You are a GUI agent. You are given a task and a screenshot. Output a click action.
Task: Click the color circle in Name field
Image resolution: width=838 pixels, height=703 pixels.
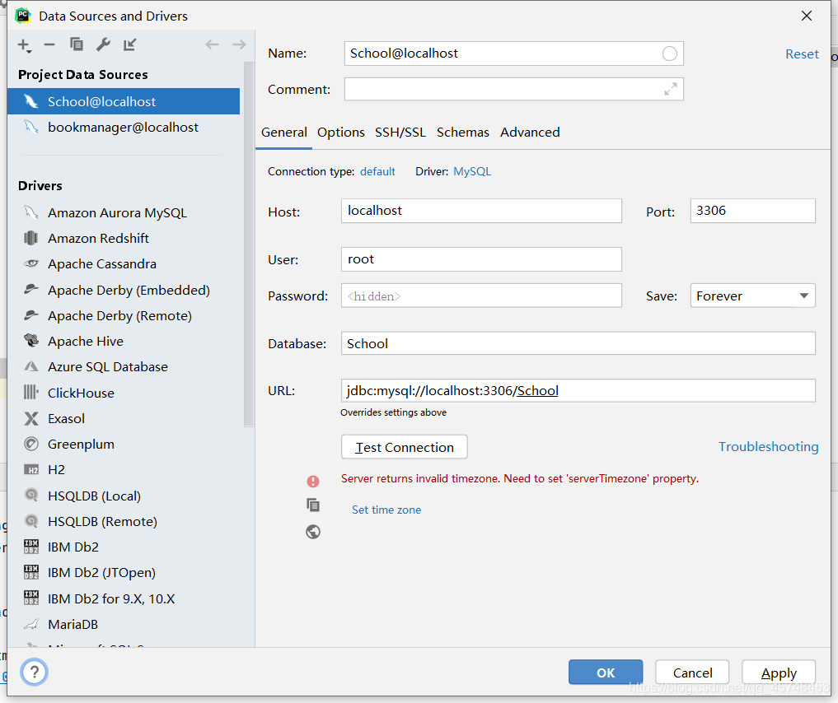670,54
